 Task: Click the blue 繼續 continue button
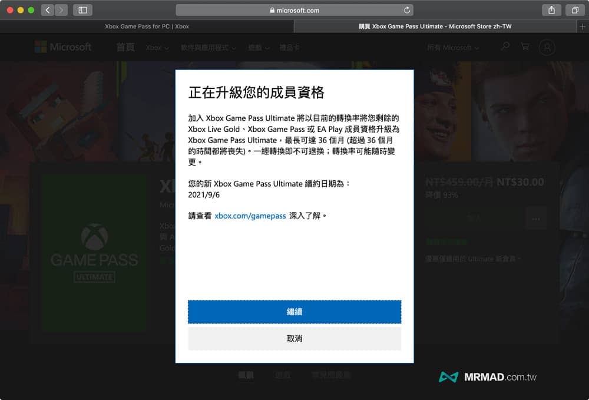coord(294,312)
